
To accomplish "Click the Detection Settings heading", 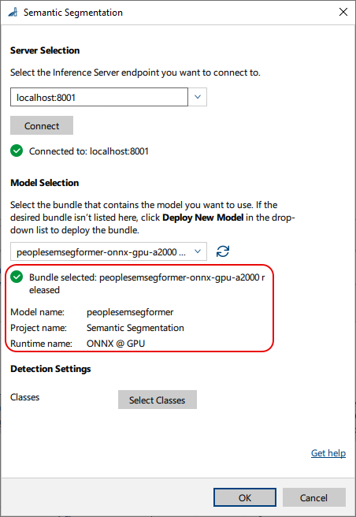I will point(50,369).
